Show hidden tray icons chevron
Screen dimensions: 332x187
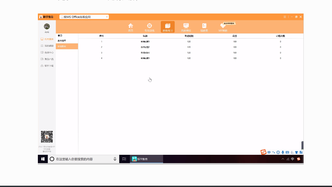(283, 159)
